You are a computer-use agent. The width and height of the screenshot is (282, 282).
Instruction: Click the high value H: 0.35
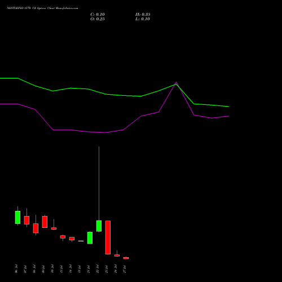[143, 15]
